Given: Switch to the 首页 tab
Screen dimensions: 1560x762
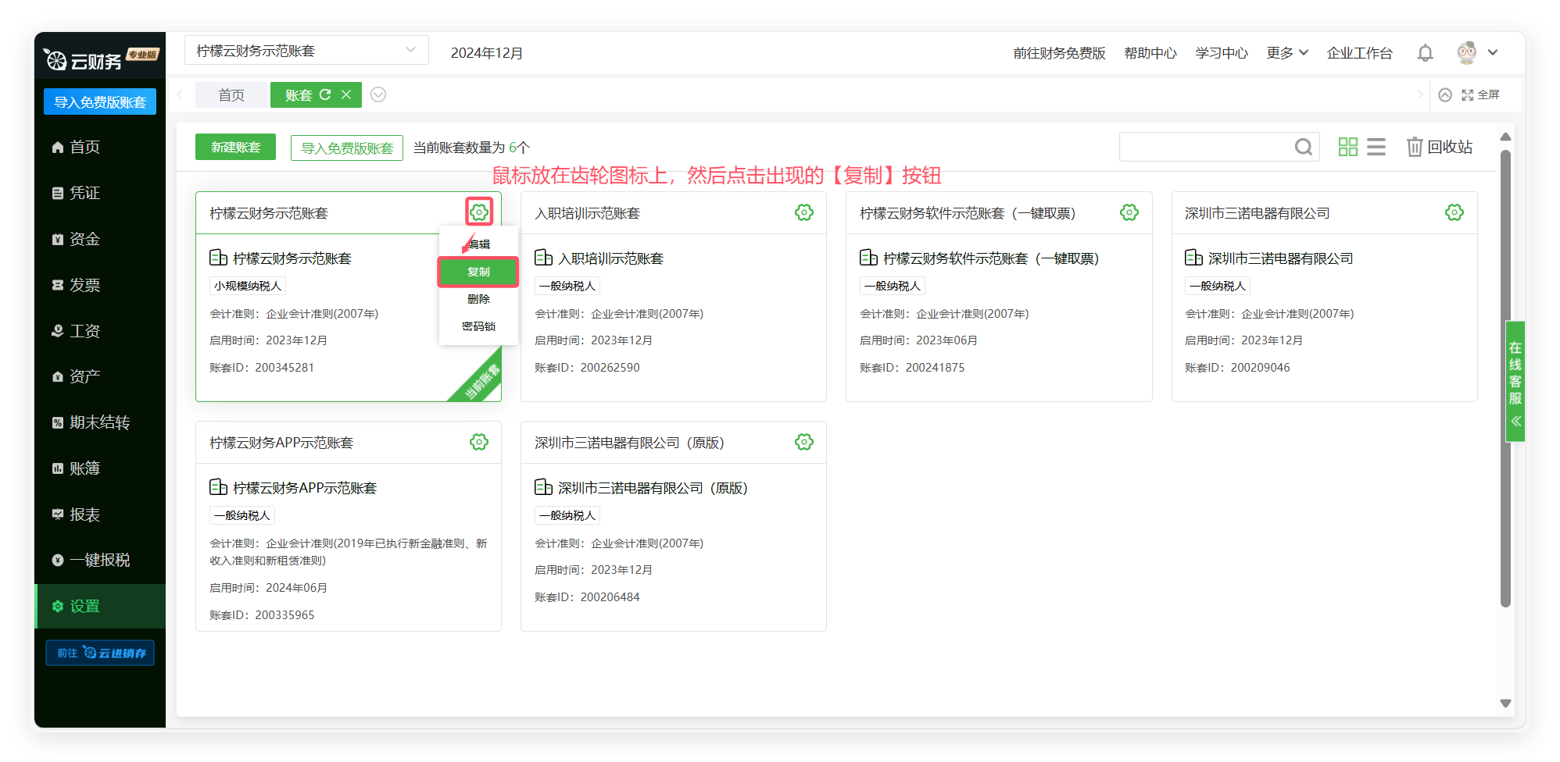Looking at the screenshot, I should pyautogui.click(x=231, y=94).
